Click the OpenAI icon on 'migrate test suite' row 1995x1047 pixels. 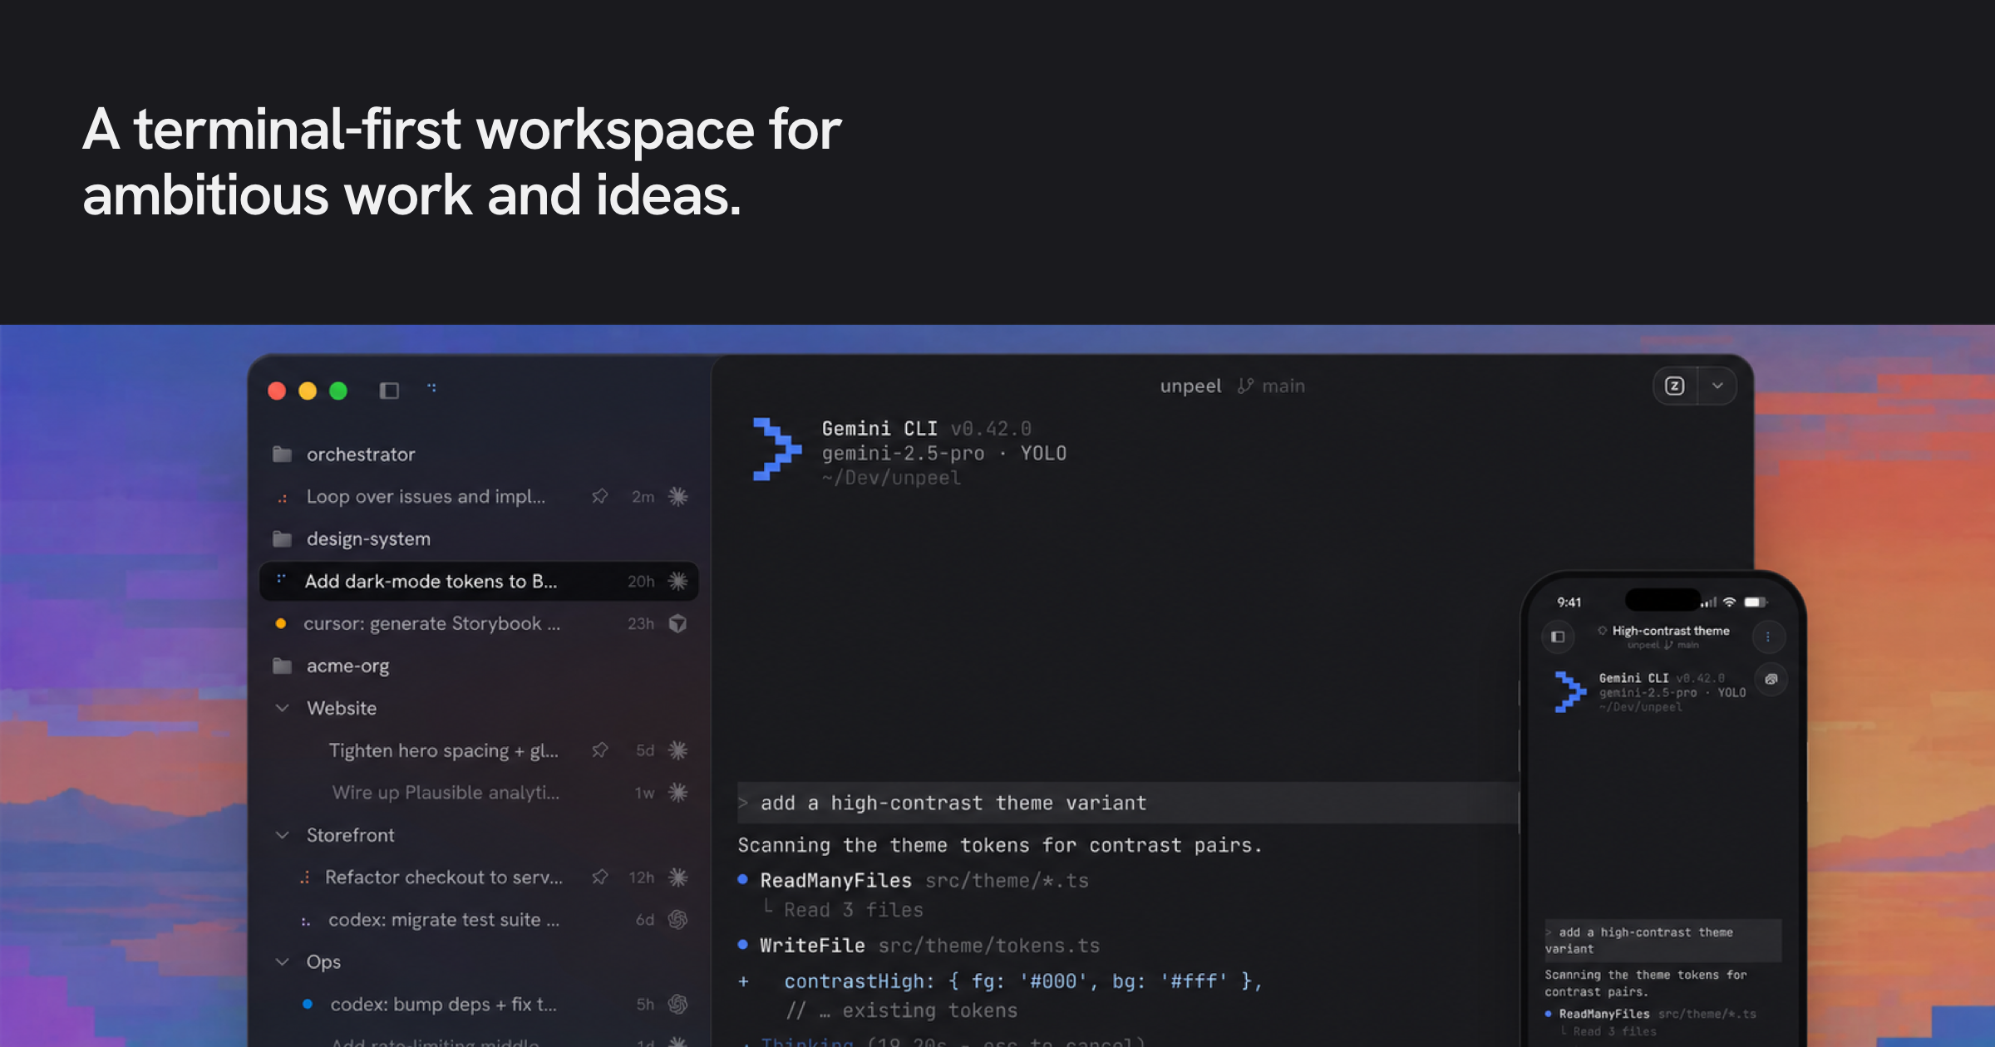(x=678, y=920)
